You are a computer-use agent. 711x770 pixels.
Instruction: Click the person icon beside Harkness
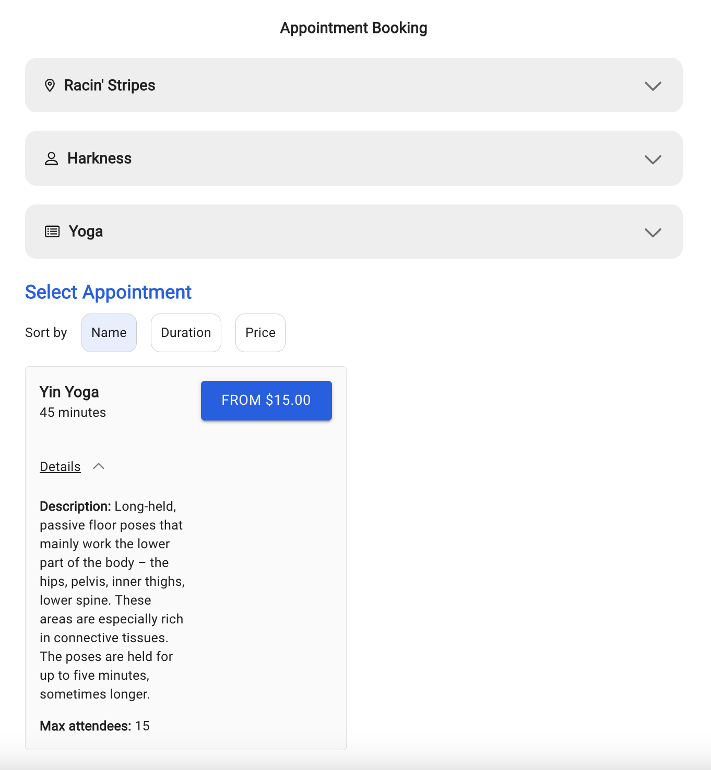pyautogui.click(x=51, y=159)
